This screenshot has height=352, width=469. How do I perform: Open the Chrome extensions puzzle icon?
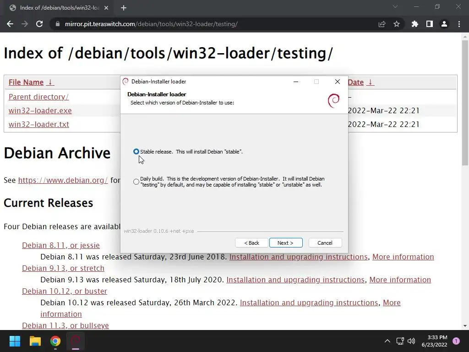pos(414,24)
